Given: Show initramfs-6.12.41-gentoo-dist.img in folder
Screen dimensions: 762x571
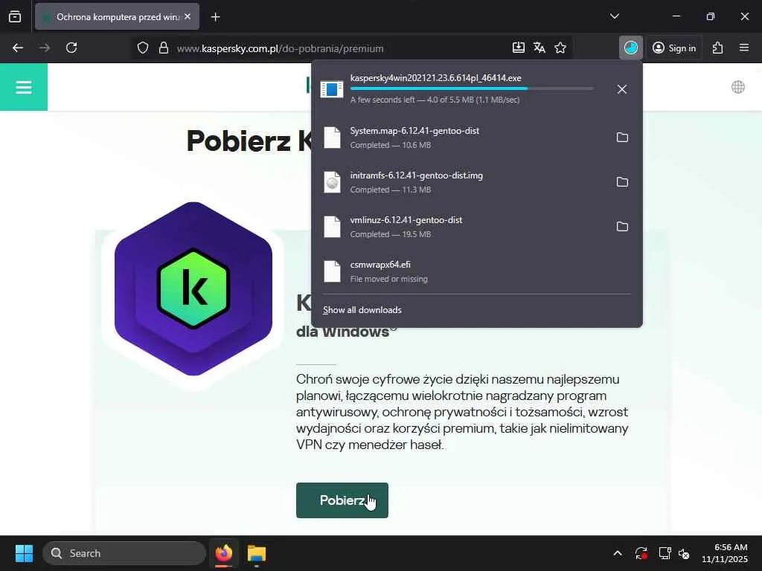Looking at the screenshot, I should tap(622, 182).
